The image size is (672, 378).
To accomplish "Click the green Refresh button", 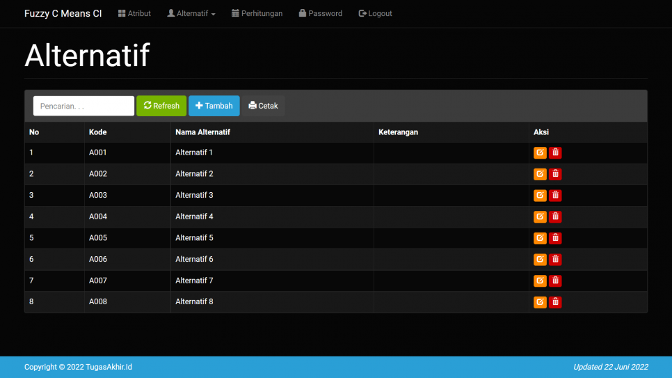I will pyautogui.click(x=161, y=106).
